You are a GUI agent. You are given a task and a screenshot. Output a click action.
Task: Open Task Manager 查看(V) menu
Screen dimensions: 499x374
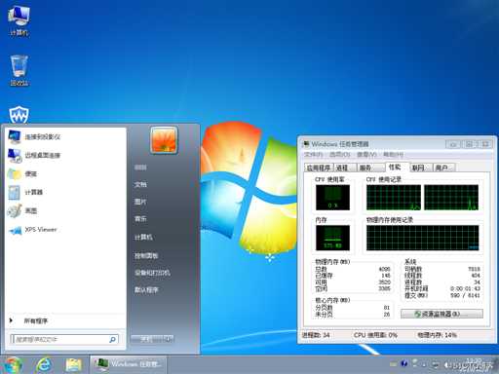(366, 154)
